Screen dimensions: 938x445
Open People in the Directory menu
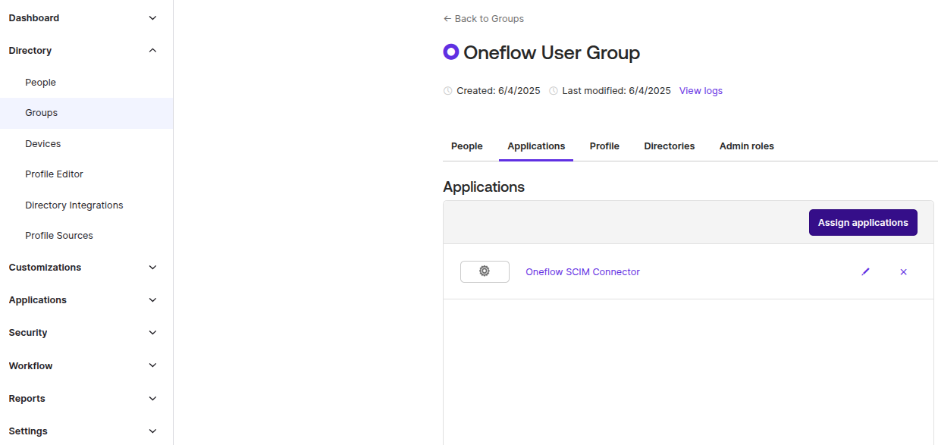point(40,83)
